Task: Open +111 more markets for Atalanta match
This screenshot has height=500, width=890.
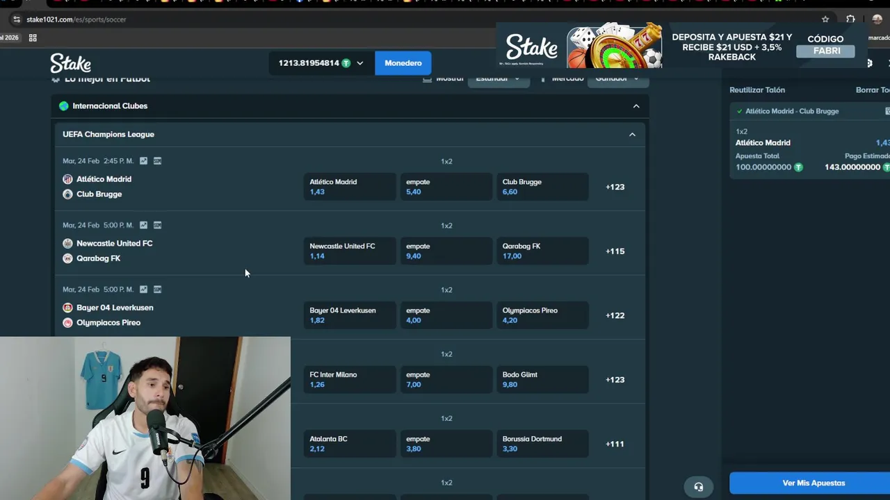Action: click(615, 444)
